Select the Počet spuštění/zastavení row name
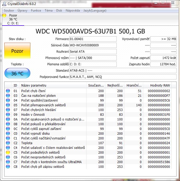 [x=40, y=100]
